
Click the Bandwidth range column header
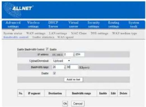[x=81, y=93]
